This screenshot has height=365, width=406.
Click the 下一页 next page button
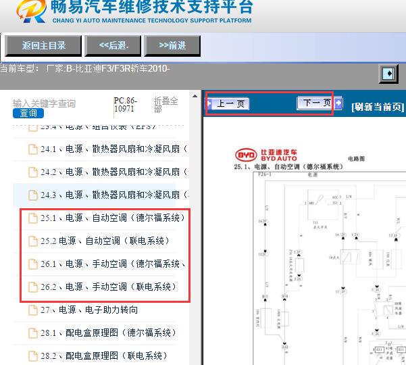click(x=320, y=103)
